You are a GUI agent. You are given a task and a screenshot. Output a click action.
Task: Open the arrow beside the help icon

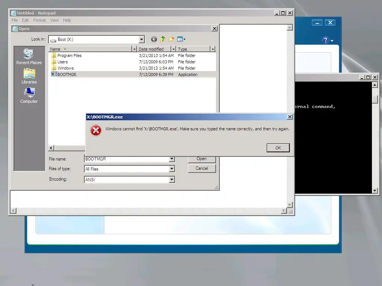coord(332,41)
